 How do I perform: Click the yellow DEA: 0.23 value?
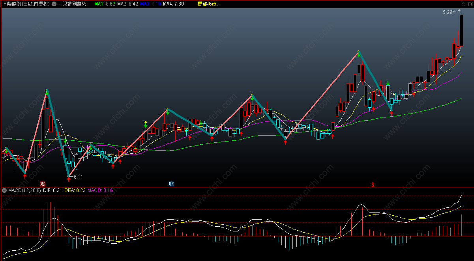coord(75,190)
